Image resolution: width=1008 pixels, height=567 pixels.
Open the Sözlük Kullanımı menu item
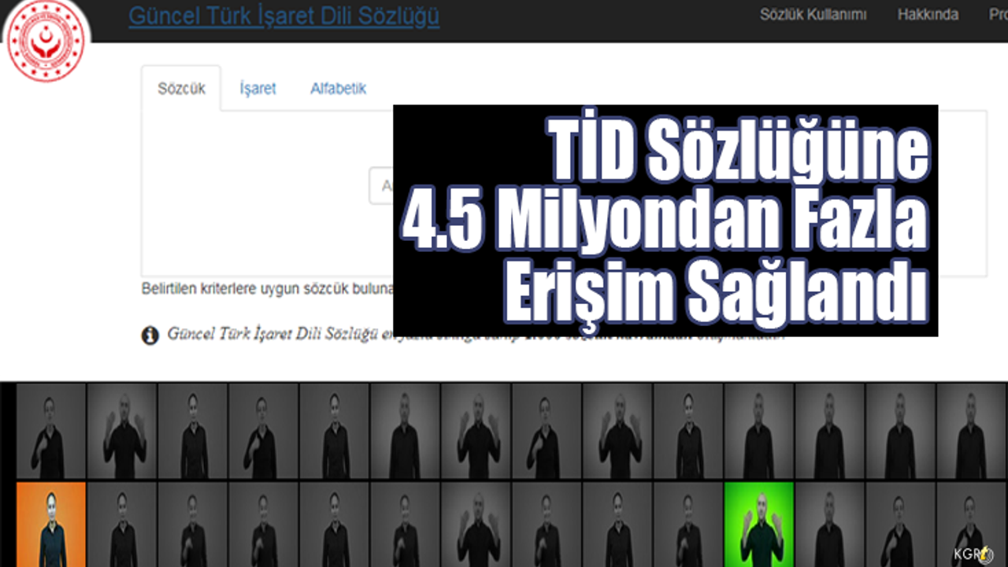click(813, 15)
